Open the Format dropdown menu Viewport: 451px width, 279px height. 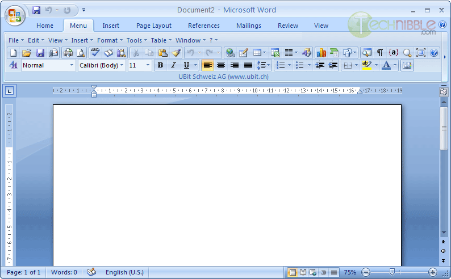point(110,40)
